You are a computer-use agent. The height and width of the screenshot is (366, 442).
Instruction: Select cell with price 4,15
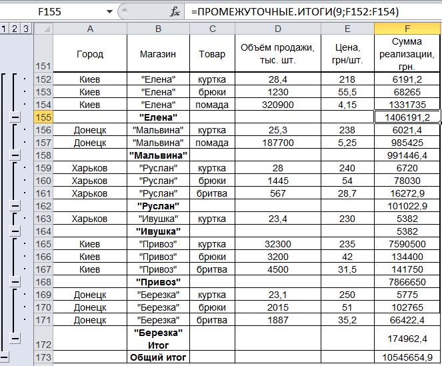coord(347,104)
